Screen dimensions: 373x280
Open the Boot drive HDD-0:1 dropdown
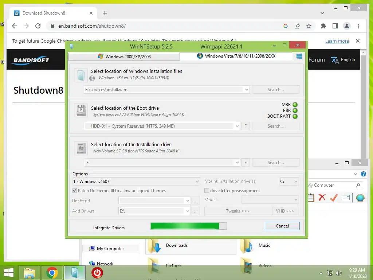(x=237, y=126)
